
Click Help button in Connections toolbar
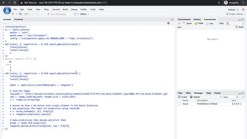coord(220,23)
